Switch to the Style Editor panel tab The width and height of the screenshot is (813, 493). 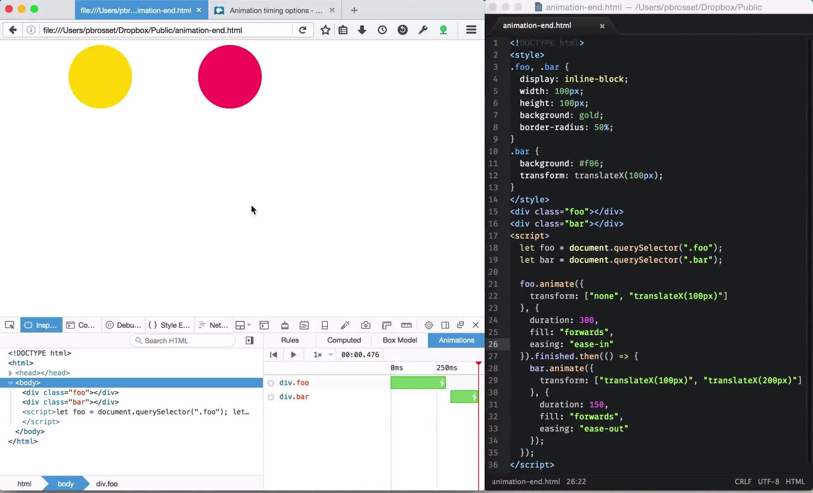click(x=169, y=325)
